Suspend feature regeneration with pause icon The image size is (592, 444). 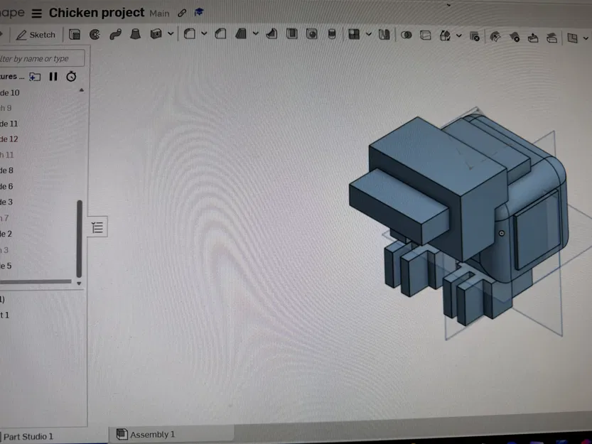tap(52, 76)
